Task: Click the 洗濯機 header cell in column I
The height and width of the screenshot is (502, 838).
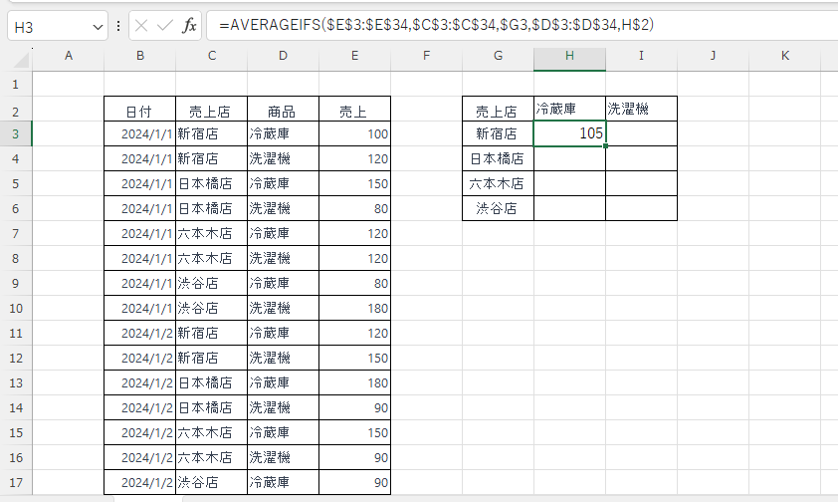Action: pyautogui.click(x=641, y=109)
